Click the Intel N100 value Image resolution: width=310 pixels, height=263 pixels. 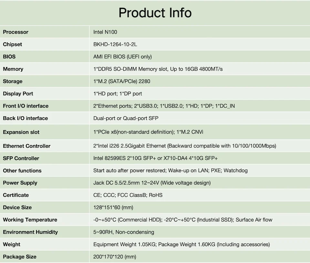click(105, 32)
